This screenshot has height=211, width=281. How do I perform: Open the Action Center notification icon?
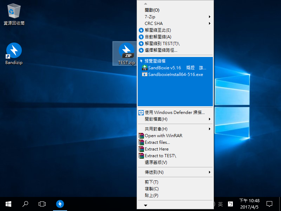[269, 204]
